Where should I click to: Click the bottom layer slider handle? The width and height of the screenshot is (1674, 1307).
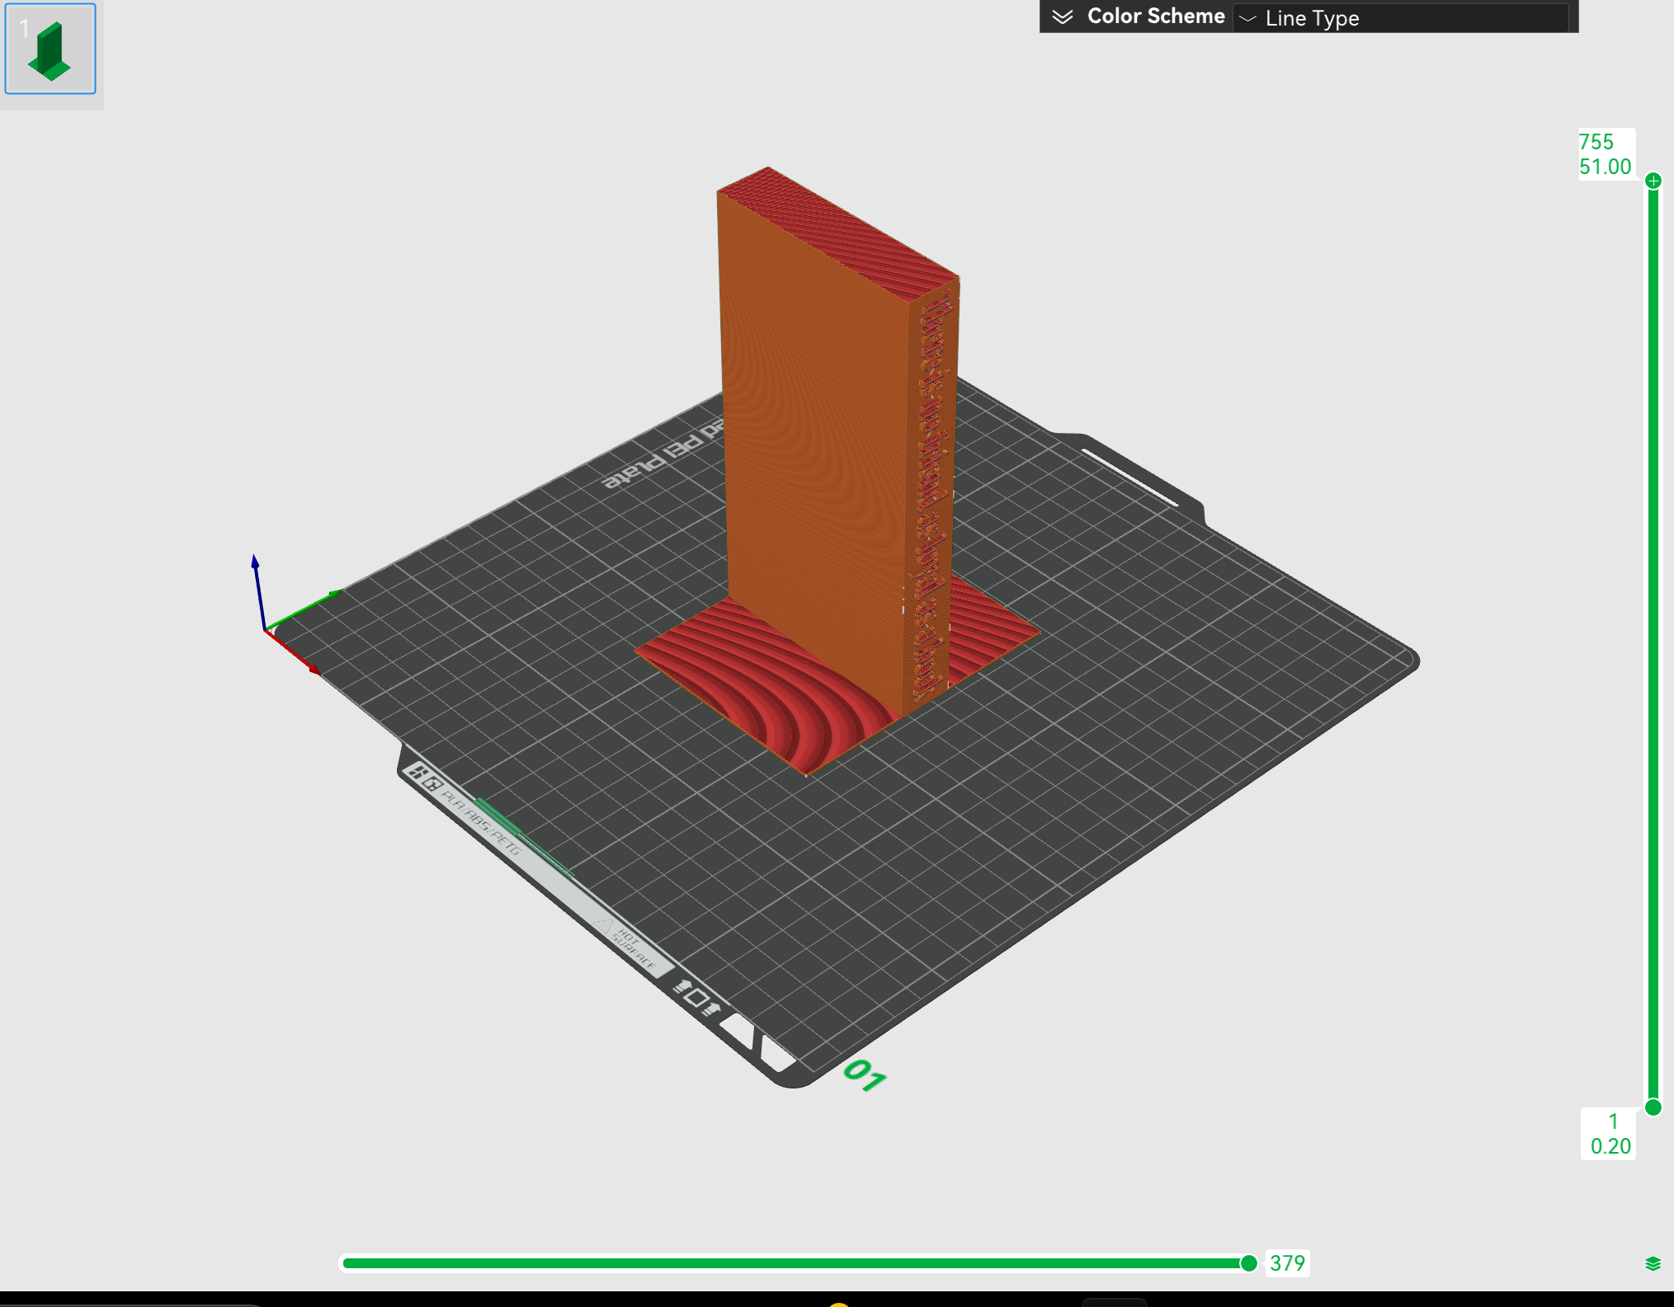pyautogui.click(x=1653, y=1107)
